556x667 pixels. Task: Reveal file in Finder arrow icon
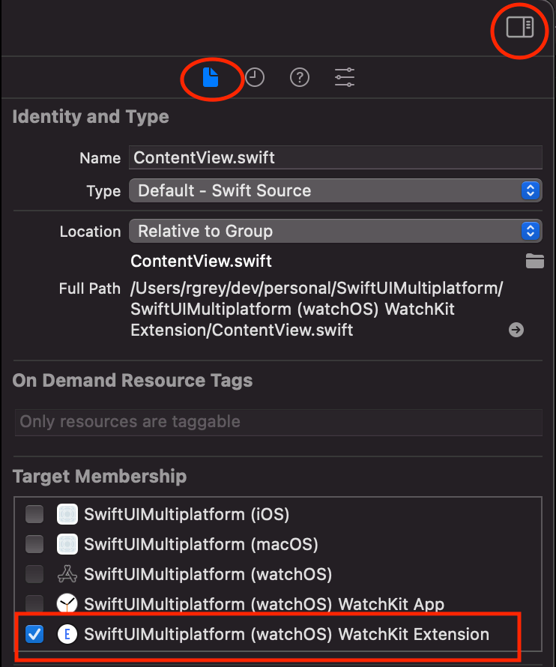516,330
